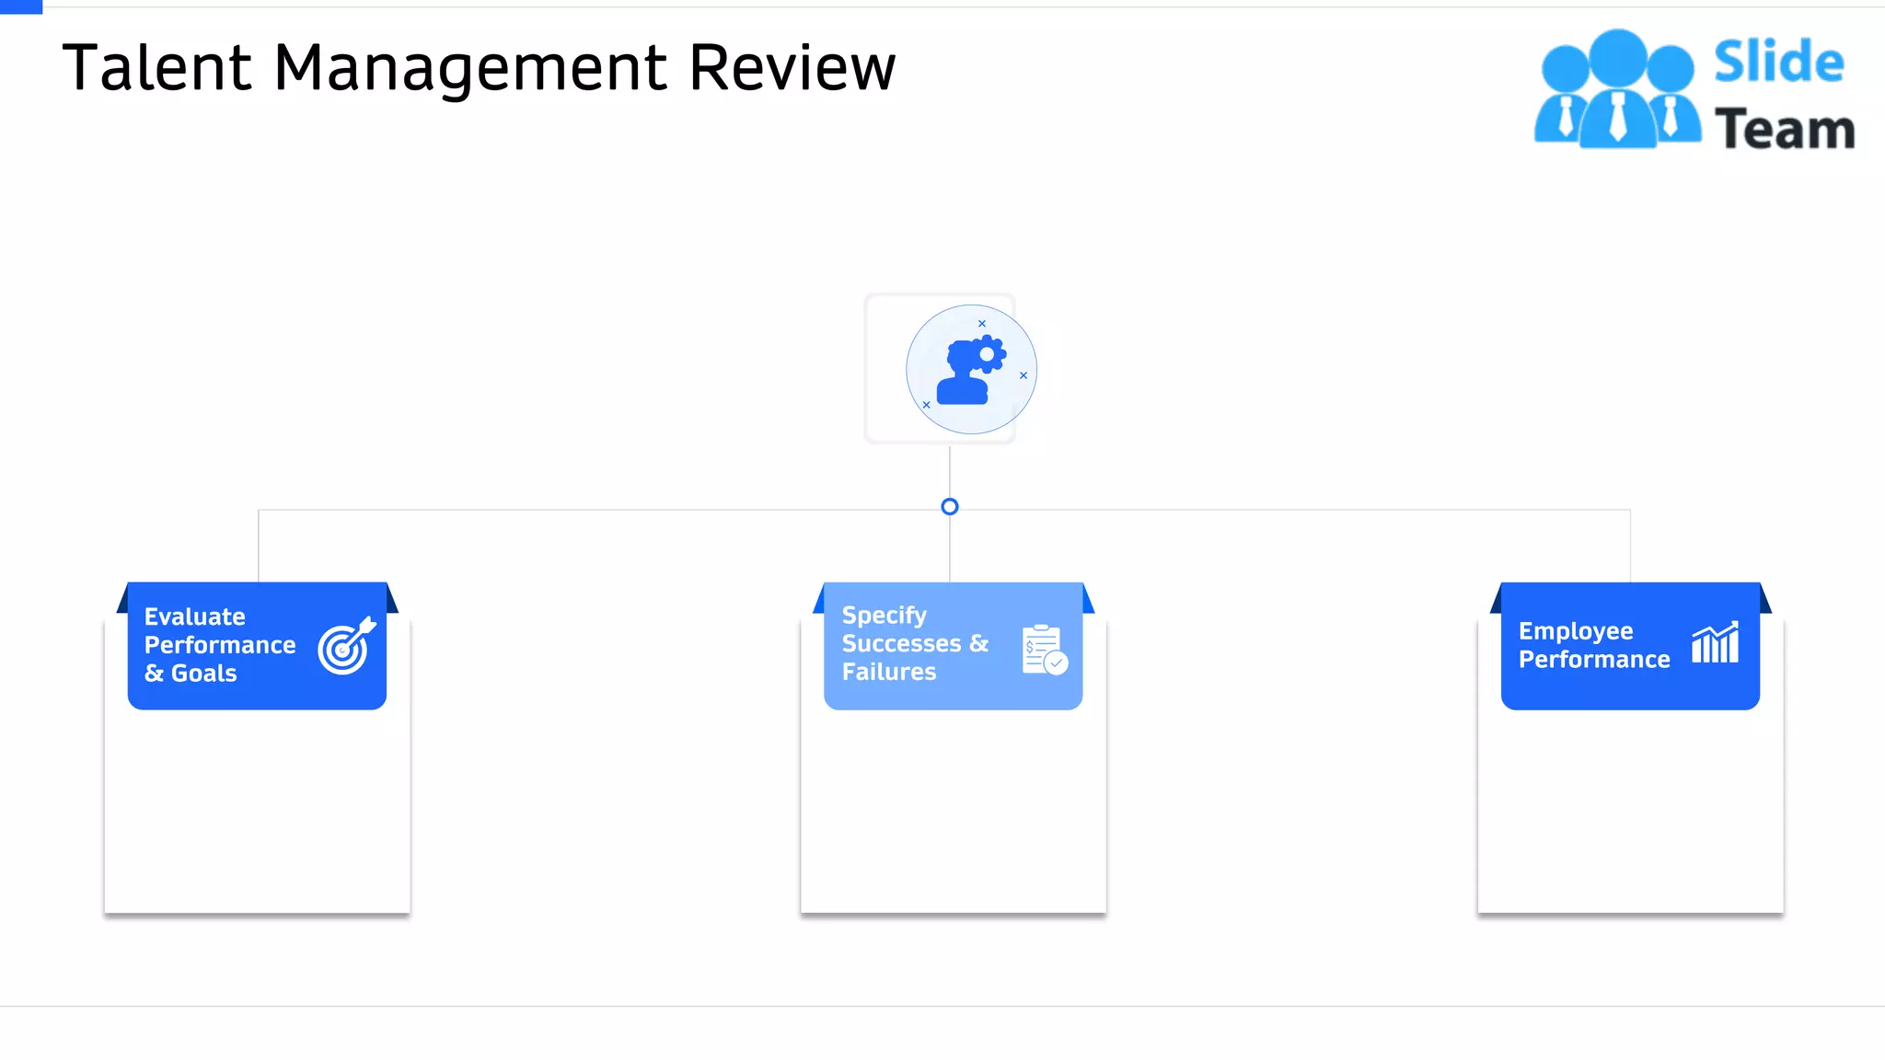The image size is (1885, 1060).
Task: Click the bar chart icon on Employee Performance card
Action: tap(1715, 642)
